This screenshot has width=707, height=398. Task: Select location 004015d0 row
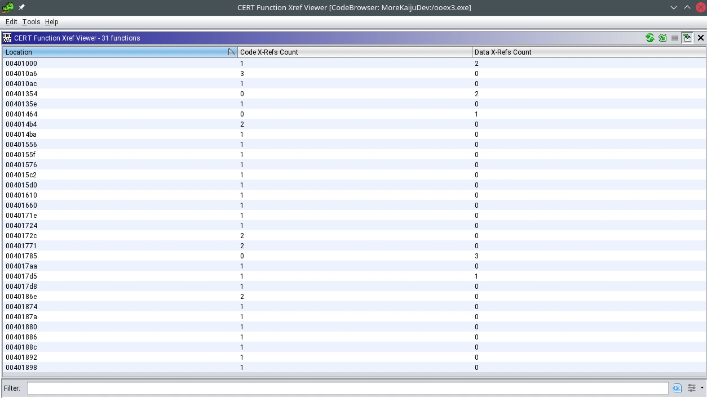point(353,185)
